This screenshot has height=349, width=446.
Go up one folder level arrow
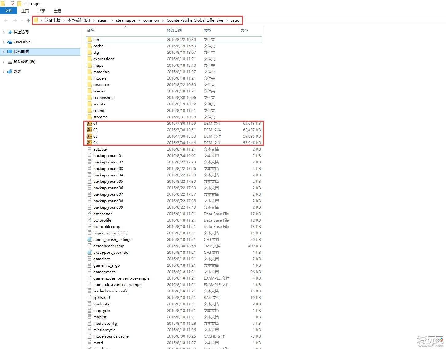coord(29,20)
